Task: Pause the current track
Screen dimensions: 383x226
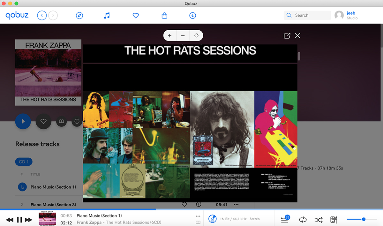Action: [19, 220]
